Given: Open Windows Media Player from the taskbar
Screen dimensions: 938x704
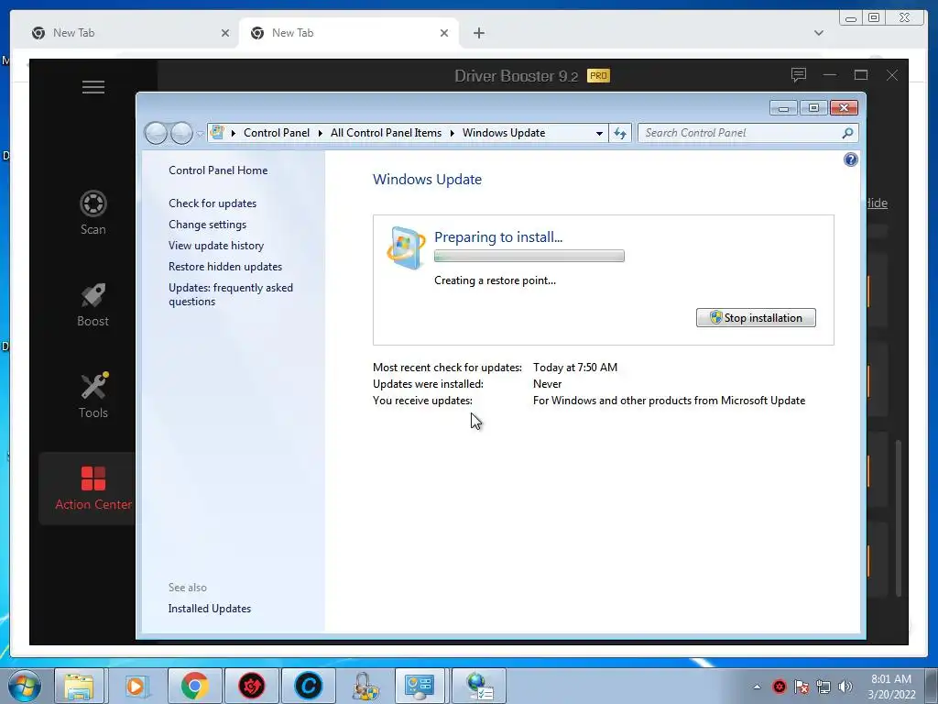Looking at the screenshot, I should coord(136,686).
